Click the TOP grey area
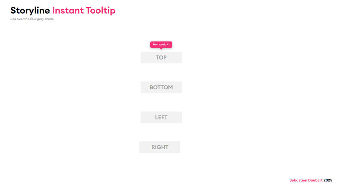 click(x=161, y=57)
